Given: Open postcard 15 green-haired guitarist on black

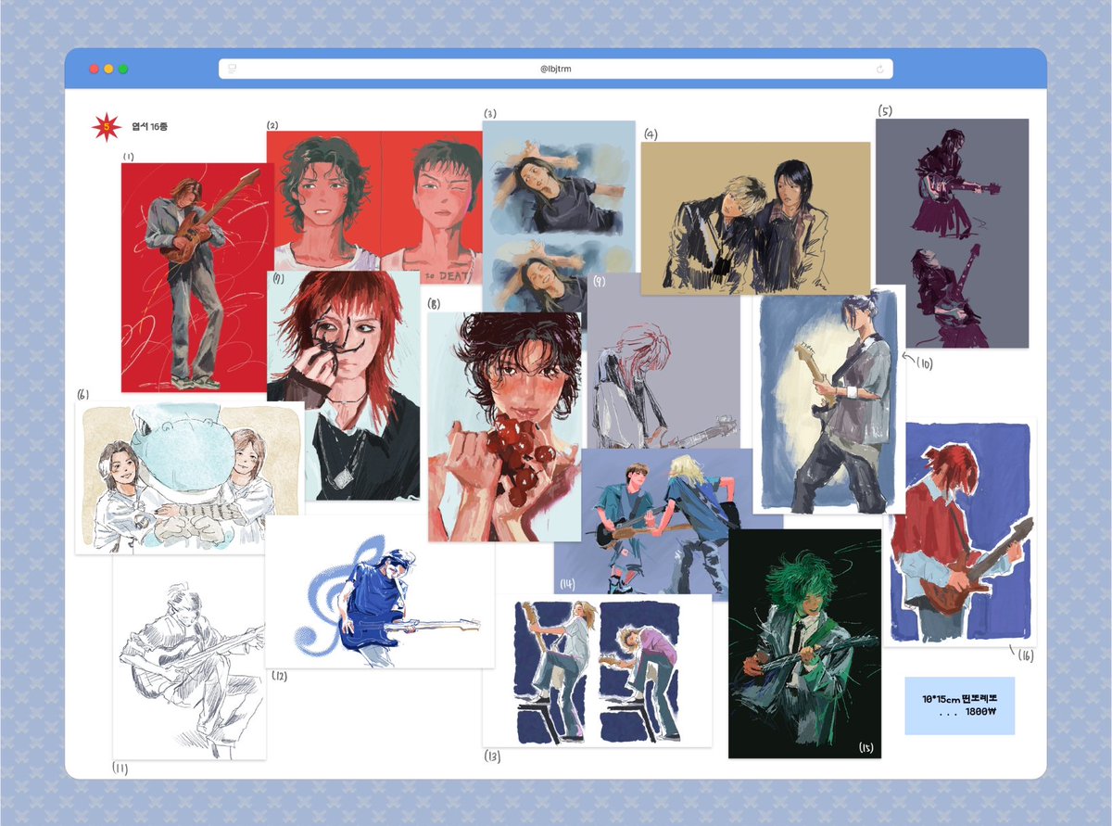Looking at the screenshot, I should coord(804,643).
